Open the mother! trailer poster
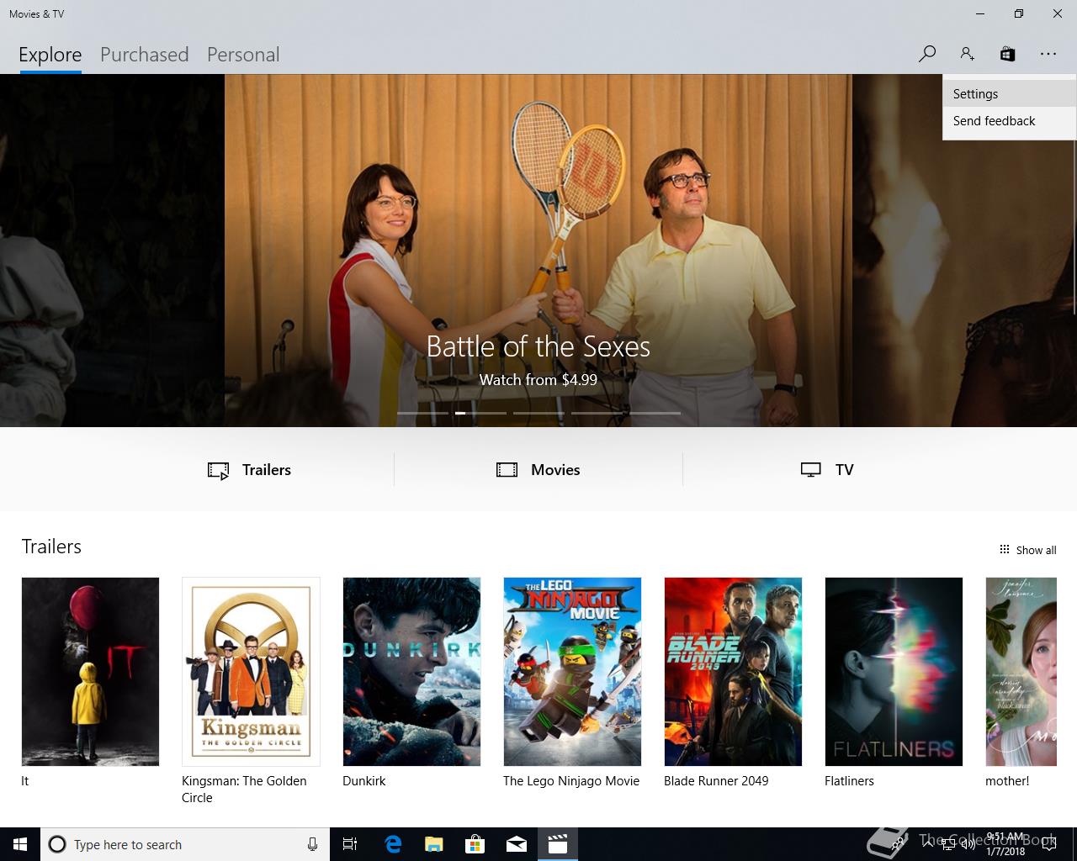This screenshot has width=1077, height=861. tap(1021, 672)
